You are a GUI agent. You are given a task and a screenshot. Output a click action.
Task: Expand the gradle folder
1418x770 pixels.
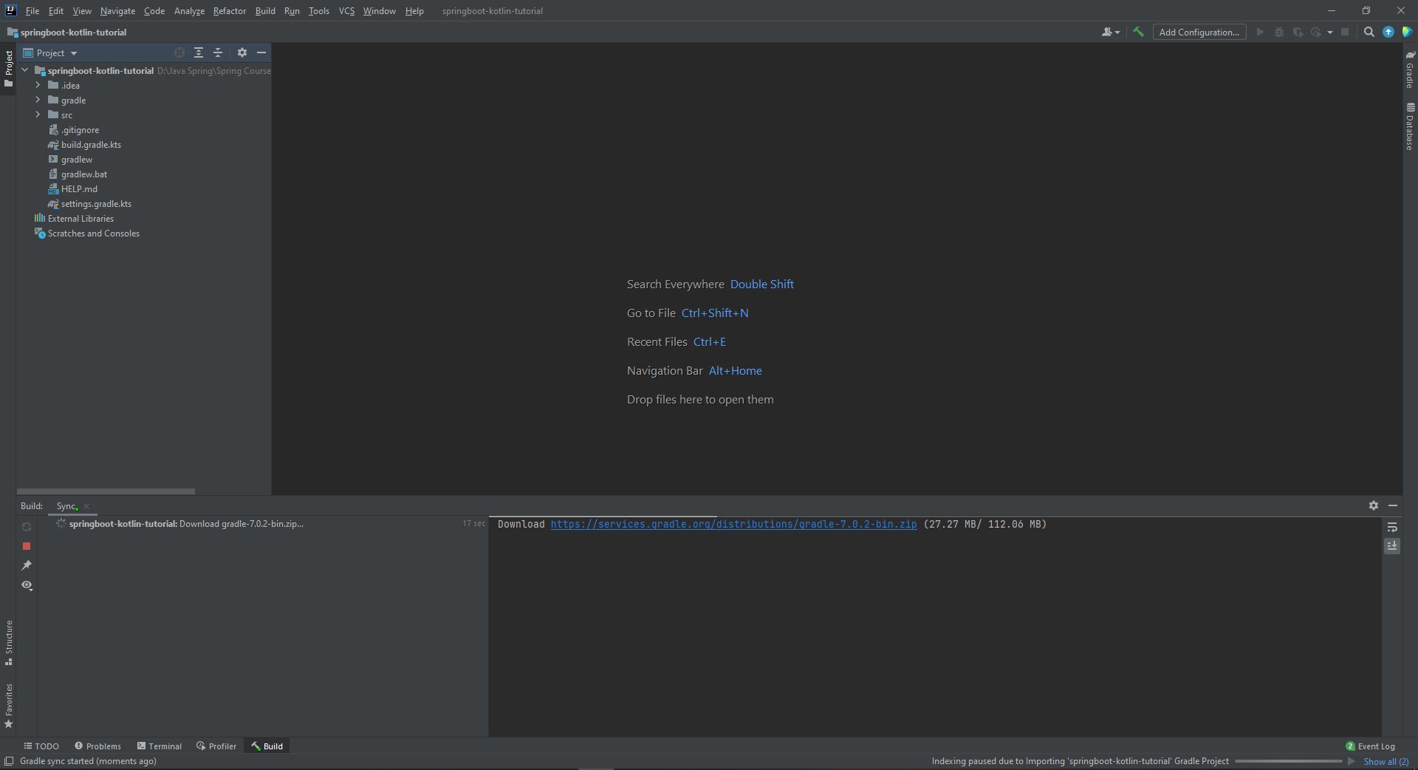pyautogui.click(x=38, y=100)
